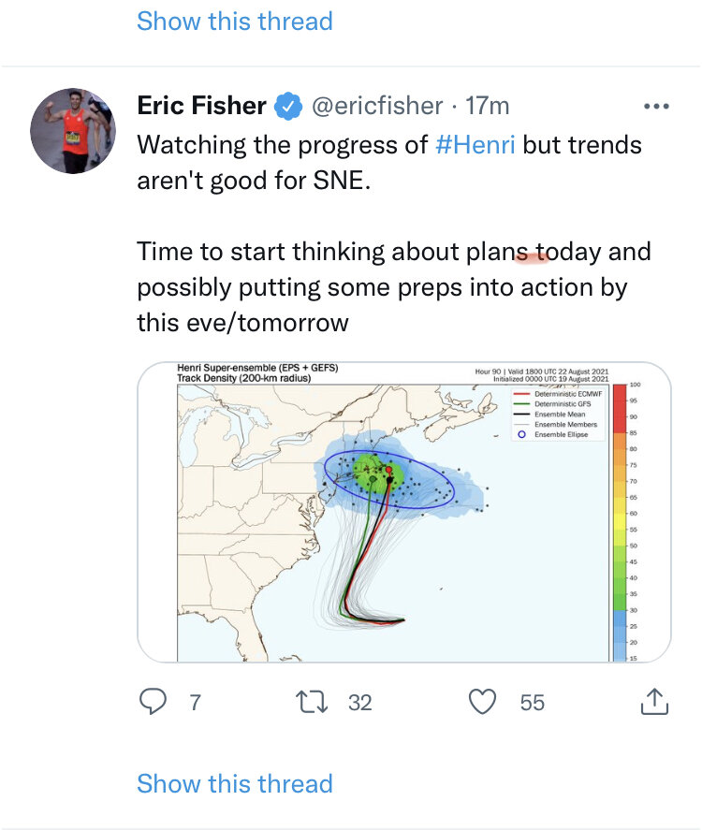Click the reply speech bubble icon
The height and width of the screenshot is (830, 702).
point(153,702)
